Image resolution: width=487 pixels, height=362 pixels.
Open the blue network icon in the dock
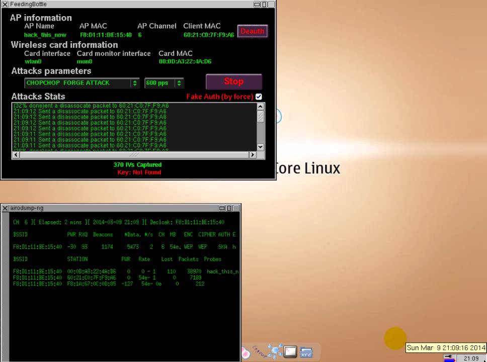coord(275,351)
